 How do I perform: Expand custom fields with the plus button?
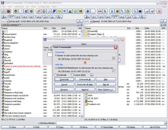coord(92,75)
